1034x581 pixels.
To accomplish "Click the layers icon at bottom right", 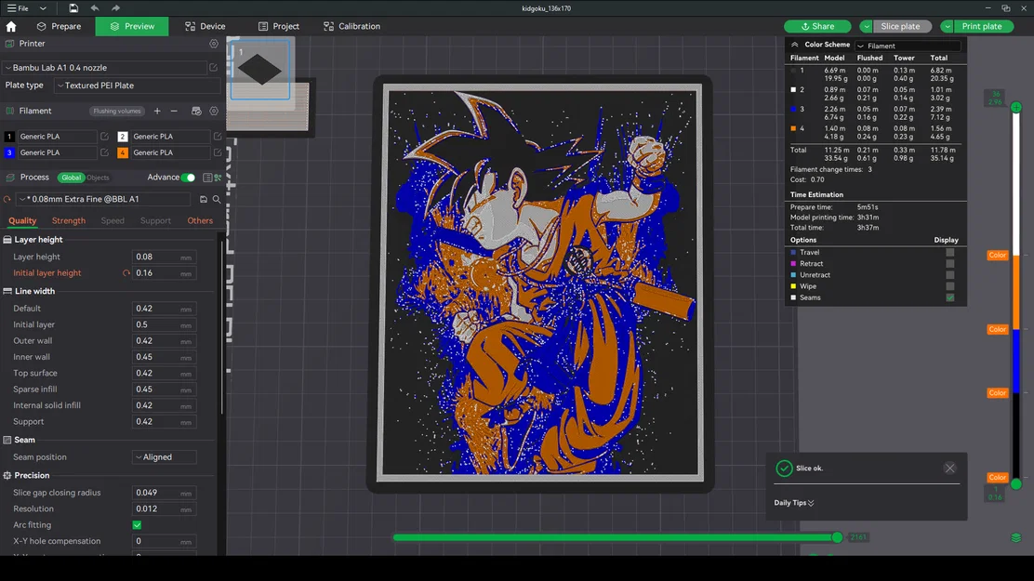I will point(1016,537).
